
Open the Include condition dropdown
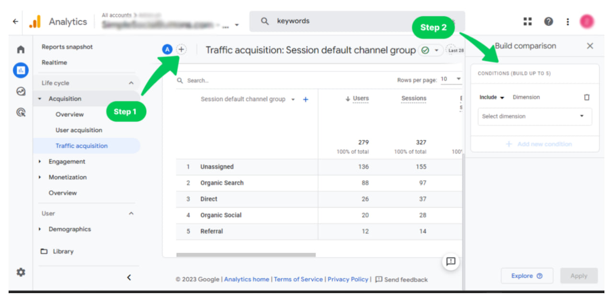491,97
